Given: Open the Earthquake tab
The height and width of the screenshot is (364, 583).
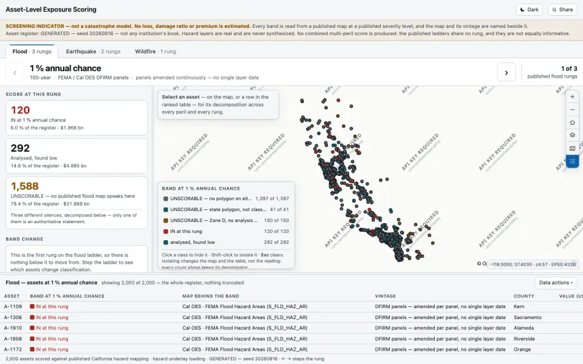Looking at the screenshot, I should tap(93, 51).
